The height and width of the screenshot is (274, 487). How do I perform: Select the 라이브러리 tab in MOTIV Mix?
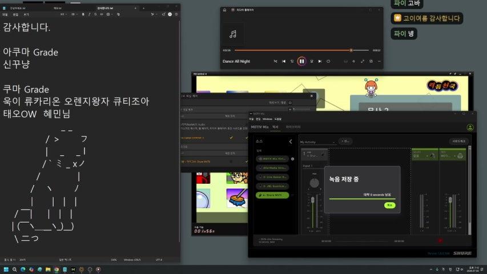[x=293, y=127]
